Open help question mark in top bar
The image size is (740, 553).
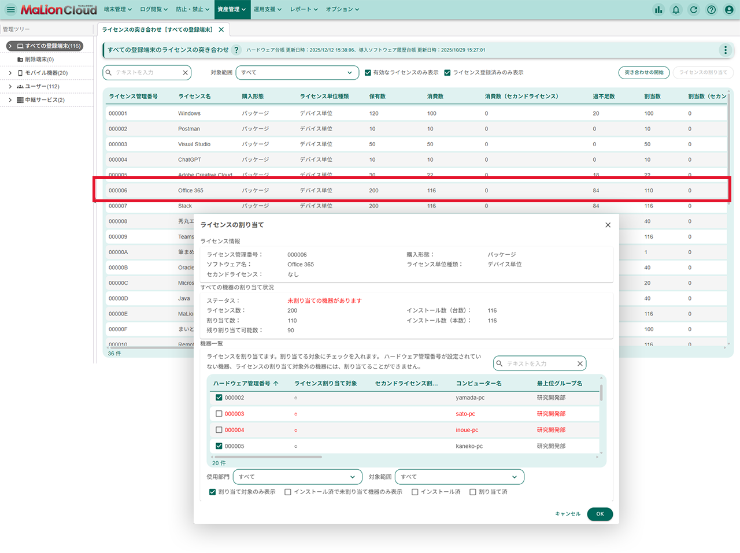(x=712, y=9)
